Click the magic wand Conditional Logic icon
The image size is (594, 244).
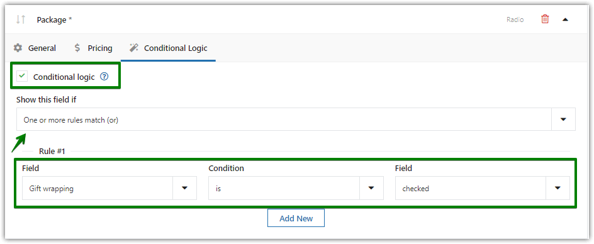[x=134, y=48]
